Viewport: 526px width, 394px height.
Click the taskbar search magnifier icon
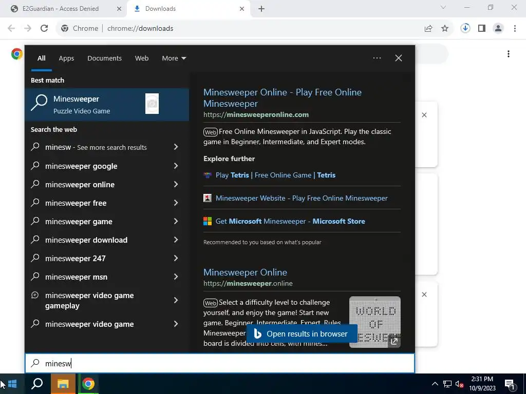click(37, 384)
